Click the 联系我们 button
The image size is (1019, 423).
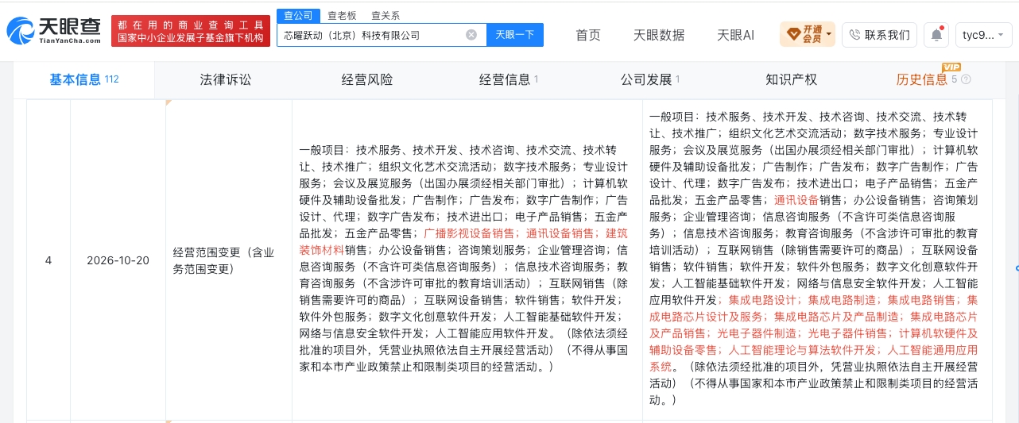879,35
